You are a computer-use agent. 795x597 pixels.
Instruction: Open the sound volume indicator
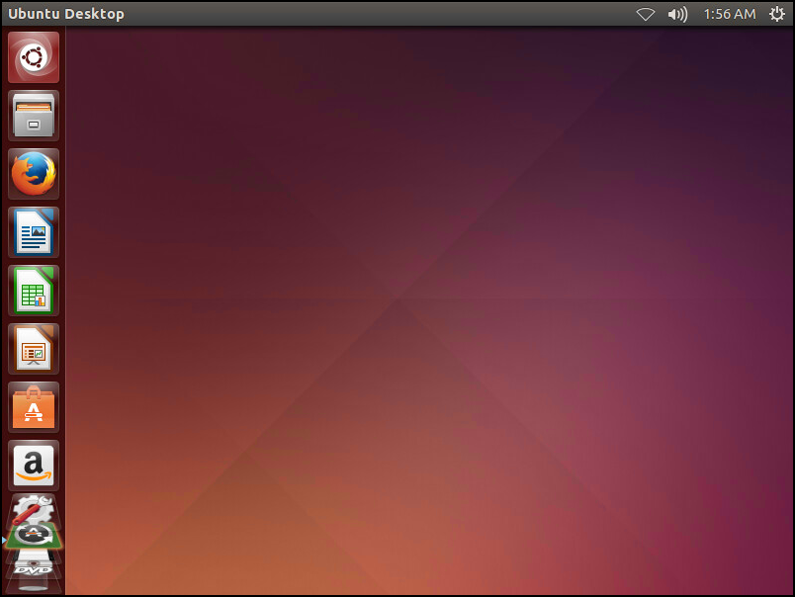[677, 14]
